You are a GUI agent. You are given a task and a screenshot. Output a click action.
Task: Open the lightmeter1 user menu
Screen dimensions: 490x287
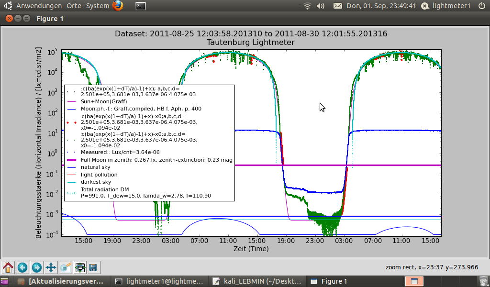click(446, 6)
